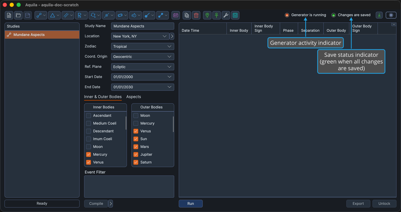Click the teal calculator icon
The image size is (401, 212).
(x=235, y=15)
